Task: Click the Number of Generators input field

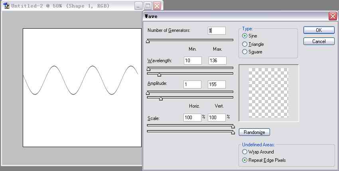Action: click(217, 31)
